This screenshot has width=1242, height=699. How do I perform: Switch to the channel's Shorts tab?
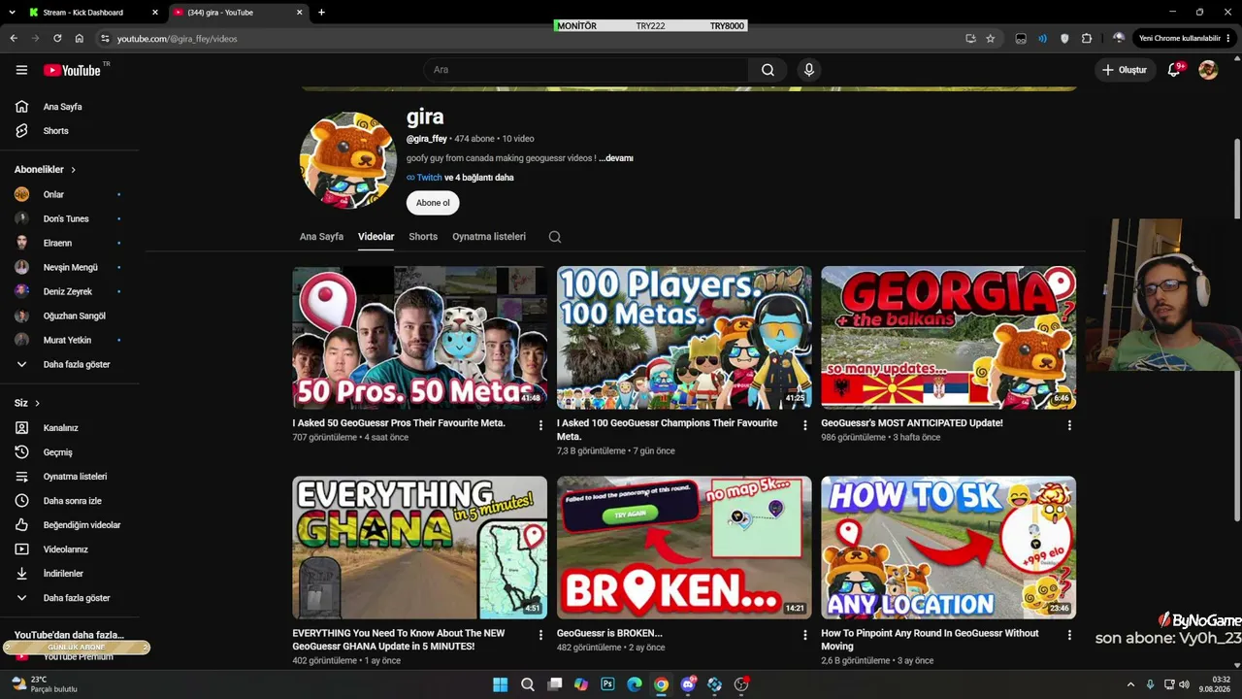click(423, 237)
